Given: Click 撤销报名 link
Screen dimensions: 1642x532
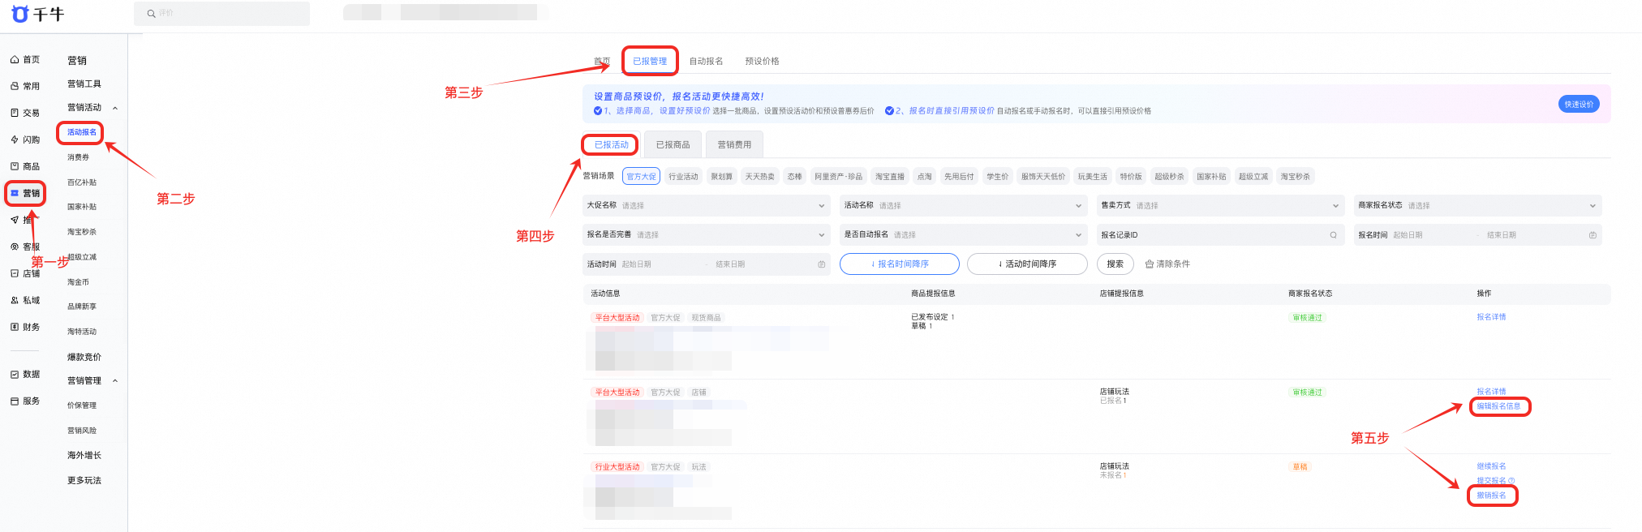Looking at the screenshot, I should tap(1491, 496).
